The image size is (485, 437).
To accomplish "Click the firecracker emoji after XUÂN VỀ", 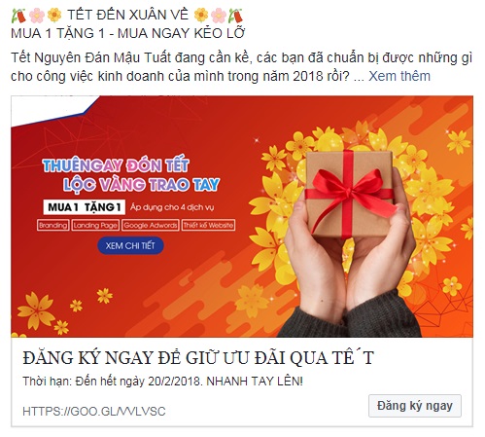I will click(x=235, y=16).
